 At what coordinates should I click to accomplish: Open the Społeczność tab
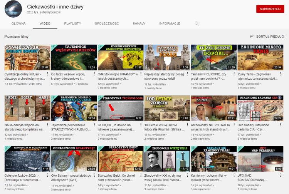107,23
